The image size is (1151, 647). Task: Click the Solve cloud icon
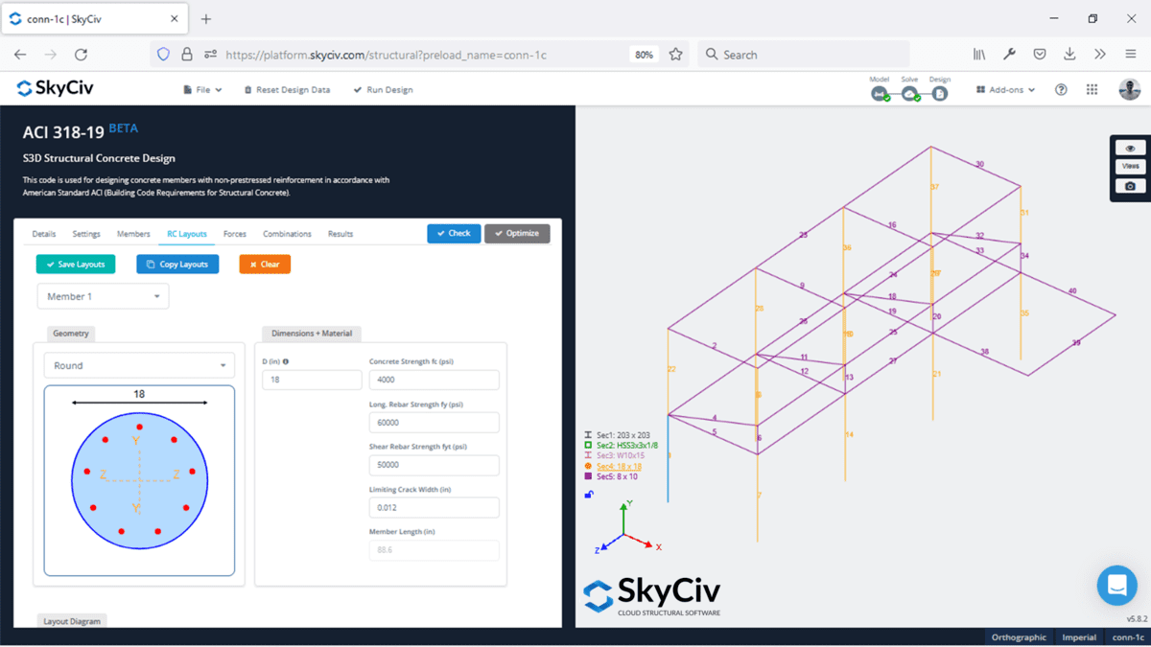pyautogui.click(x=908, y=94)
